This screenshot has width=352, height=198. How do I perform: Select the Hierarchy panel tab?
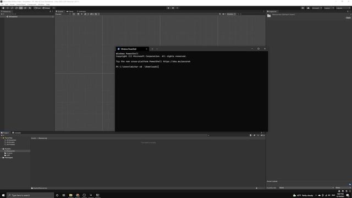coord(6,12)
